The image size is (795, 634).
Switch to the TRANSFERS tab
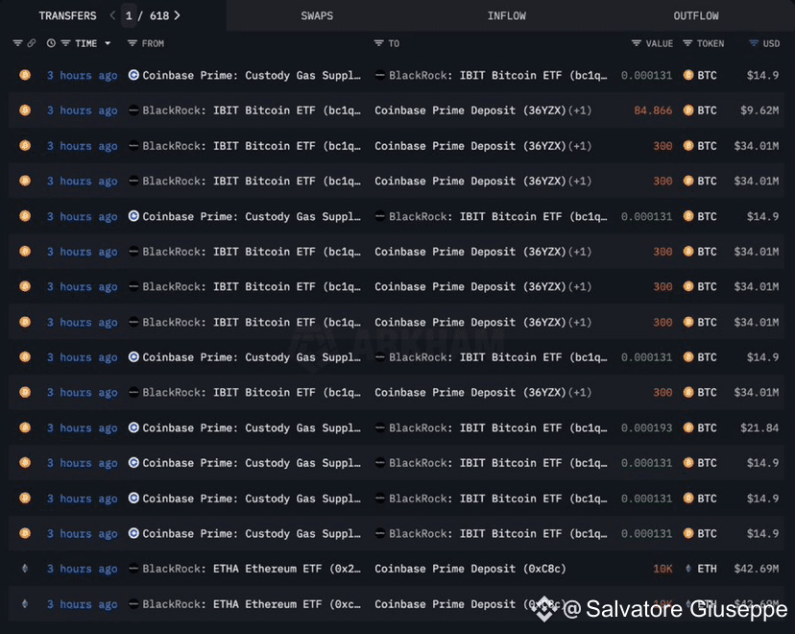pyautogui.click(x=67, y=15)
